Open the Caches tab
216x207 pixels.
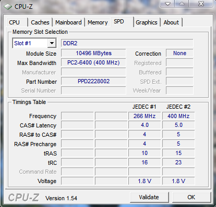(x=40, y=22)
